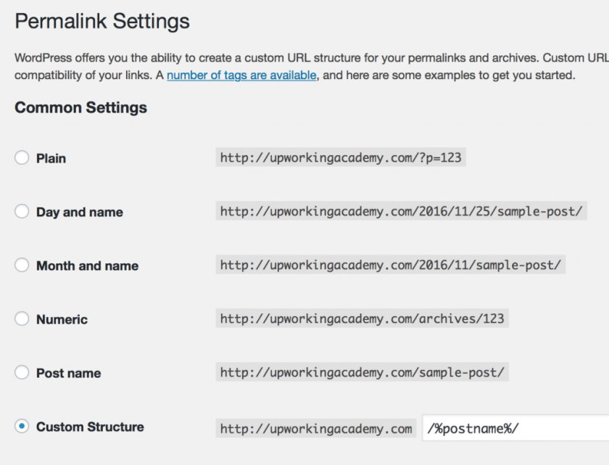The image size is (609, 465).
Task: Click the Month and name label
Action: pos(88,266)
